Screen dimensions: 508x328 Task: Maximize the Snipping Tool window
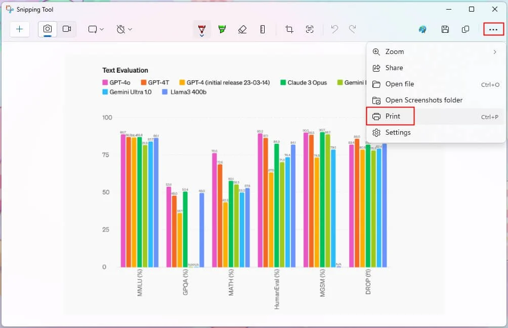[472, 9]
